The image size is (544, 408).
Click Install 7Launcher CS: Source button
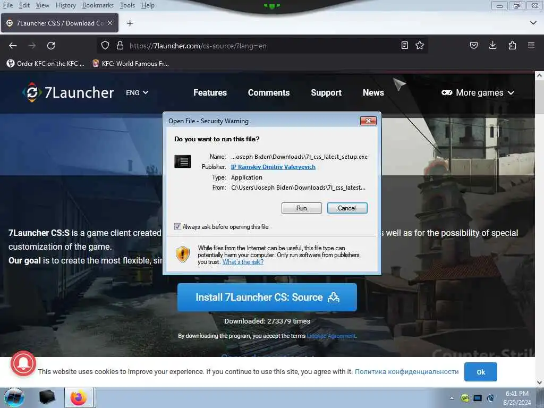coord(267,297)
